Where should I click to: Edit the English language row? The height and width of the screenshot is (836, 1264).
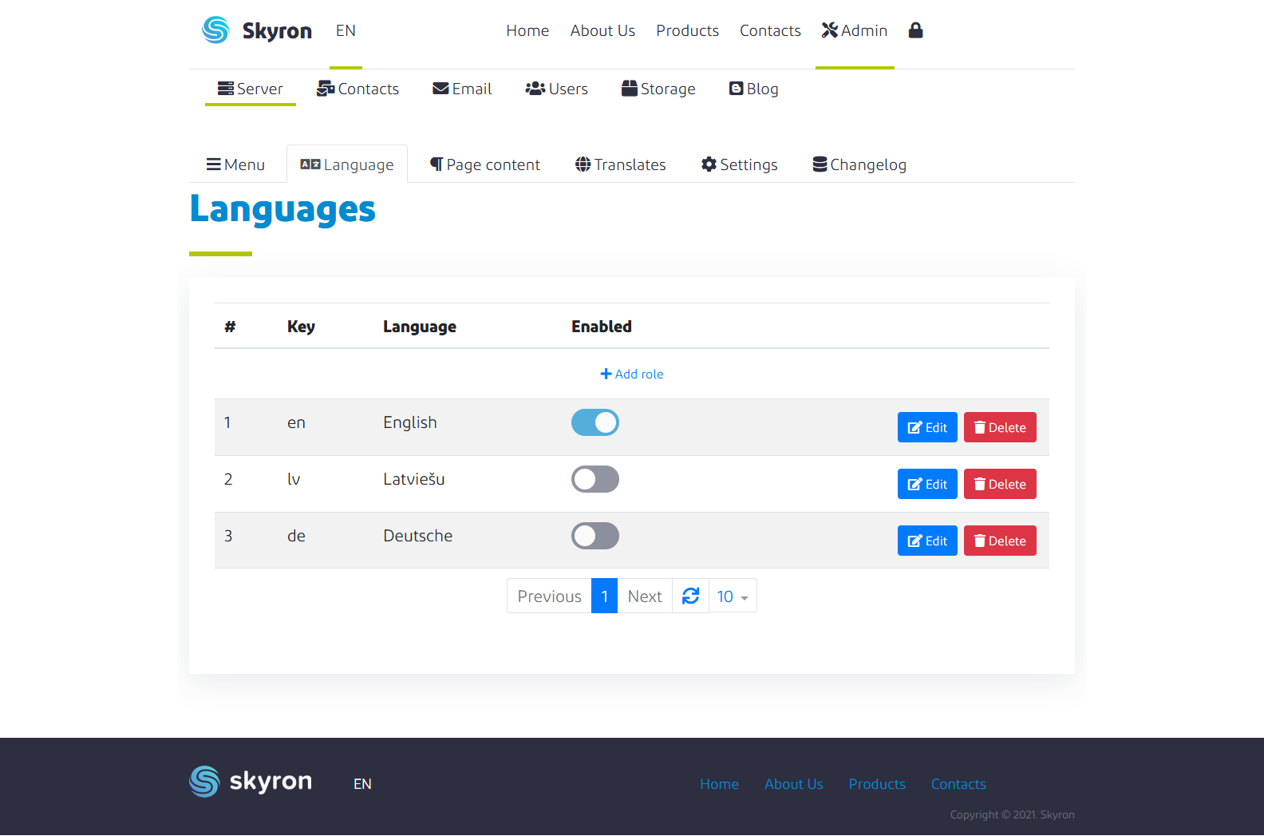[927, 427]
